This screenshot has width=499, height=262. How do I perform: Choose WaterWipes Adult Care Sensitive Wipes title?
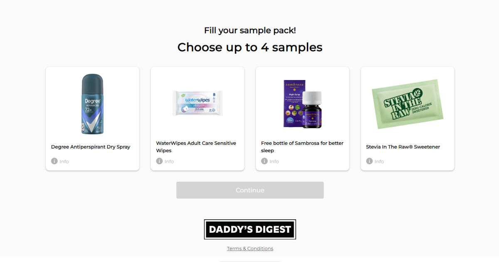(196, 147)
